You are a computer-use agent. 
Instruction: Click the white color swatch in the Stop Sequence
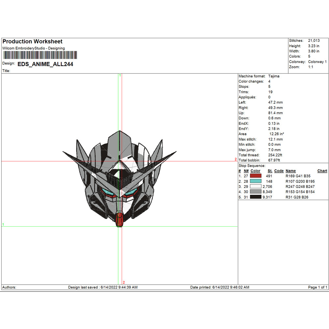coord(255,187)
